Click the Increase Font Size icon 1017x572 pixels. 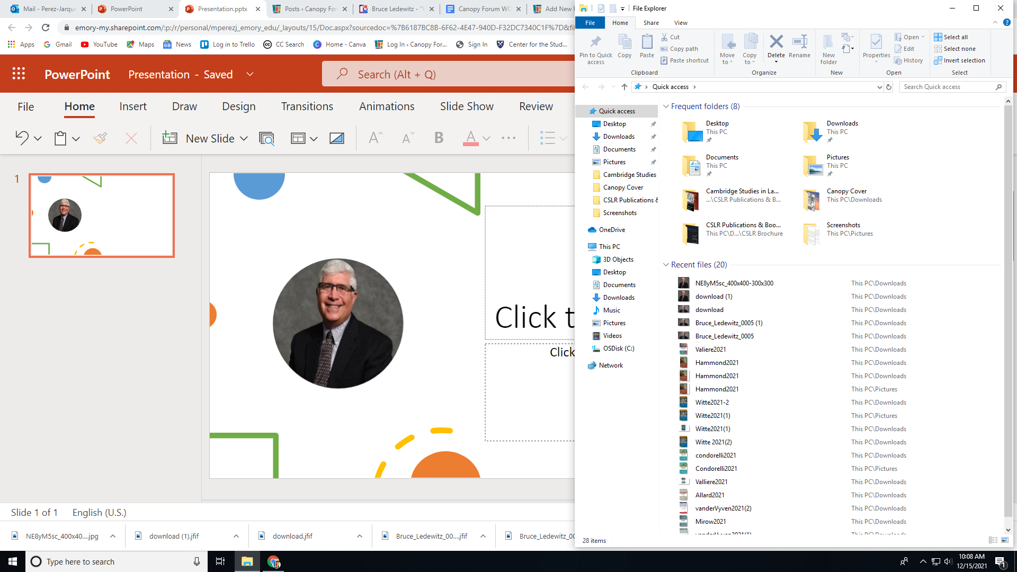click(375, 138)
